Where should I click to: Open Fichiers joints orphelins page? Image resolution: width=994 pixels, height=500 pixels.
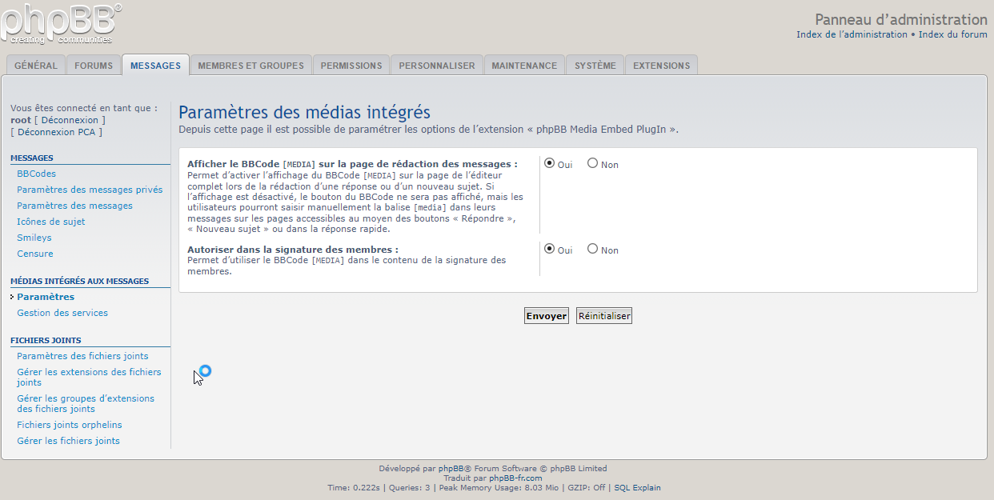70,425
